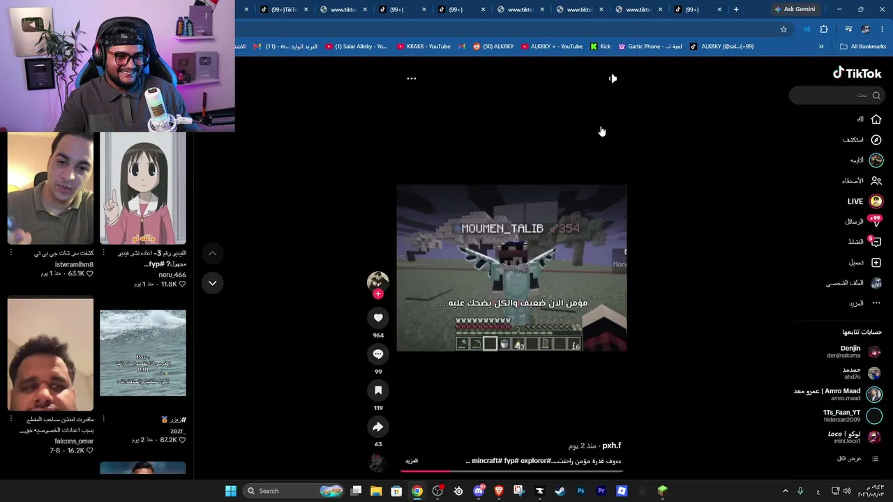The image size is (893, 502).
Task: Open the Following feed icon (أتابعه)
Action: pos(876,160)
